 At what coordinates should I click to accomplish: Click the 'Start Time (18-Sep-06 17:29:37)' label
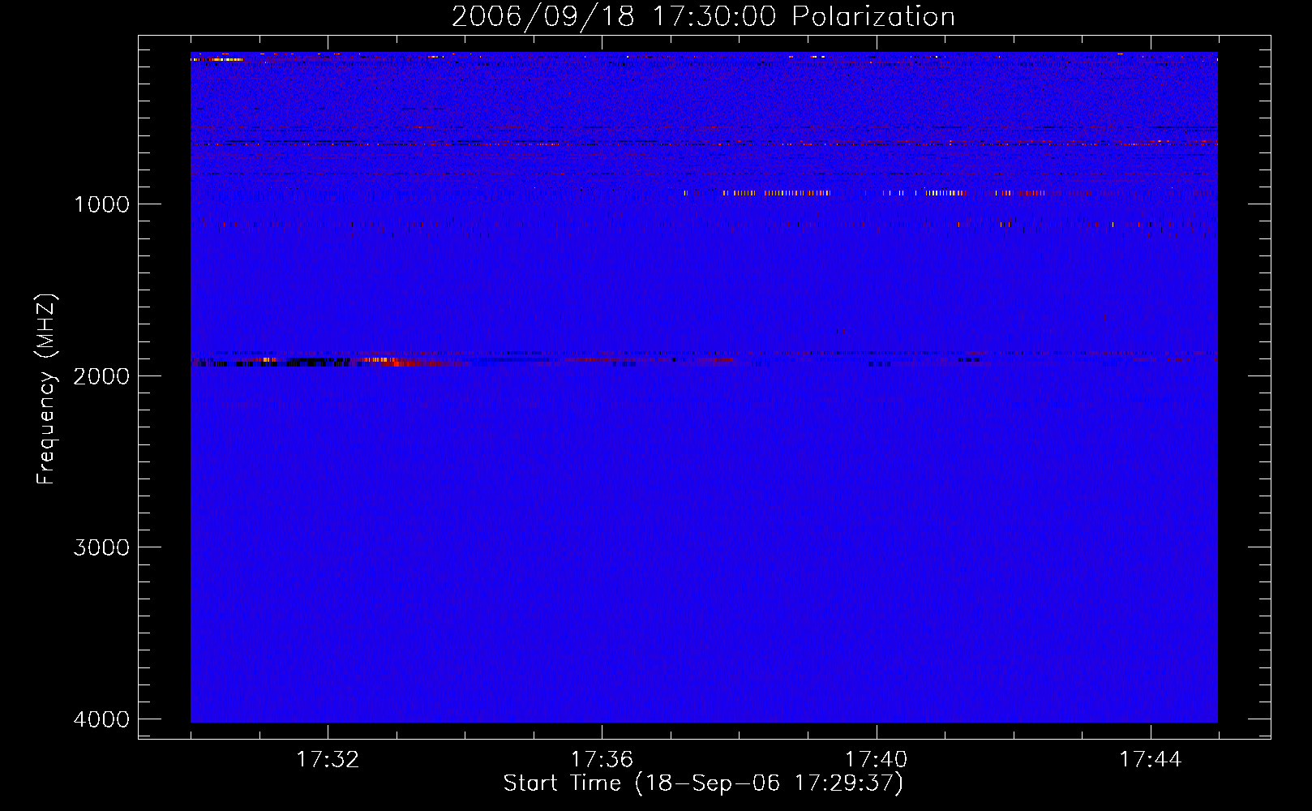pyautogui.click(x=703, y=783)
